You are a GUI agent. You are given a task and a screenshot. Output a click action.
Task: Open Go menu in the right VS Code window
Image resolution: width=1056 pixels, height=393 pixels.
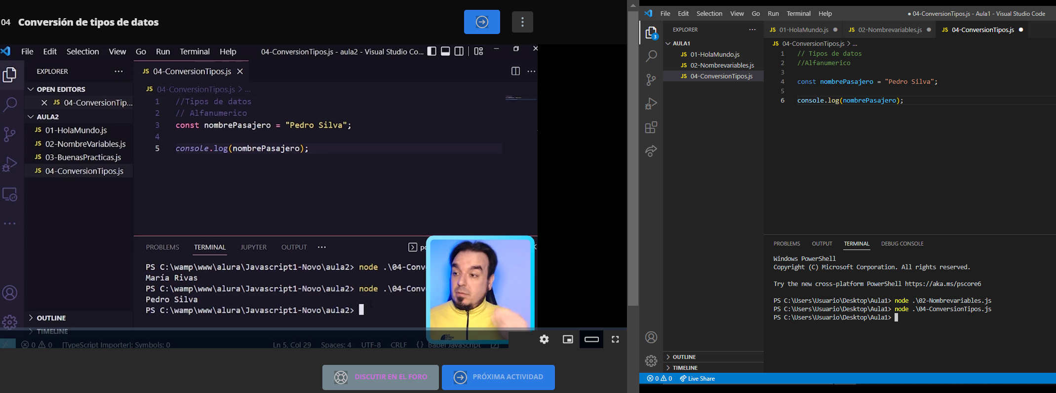756,13
